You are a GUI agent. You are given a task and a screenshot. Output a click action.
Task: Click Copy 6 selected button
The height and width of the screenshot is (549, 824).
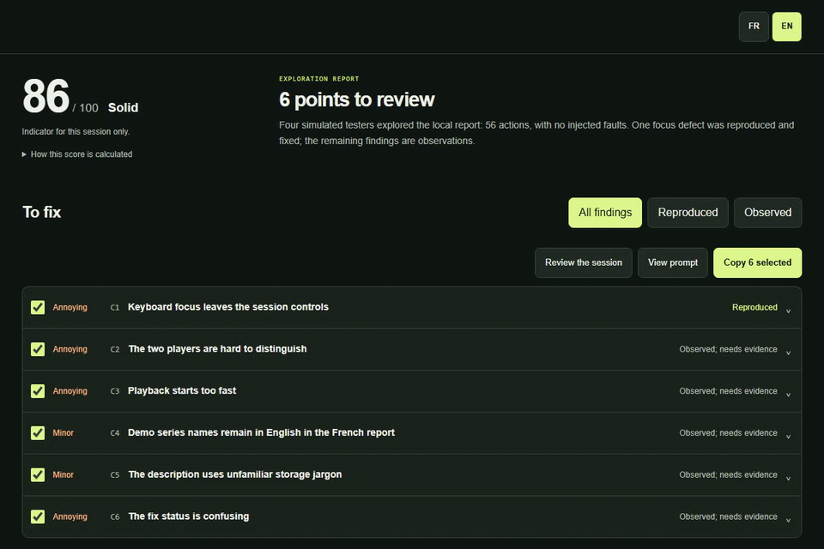[x=757, y=262]
